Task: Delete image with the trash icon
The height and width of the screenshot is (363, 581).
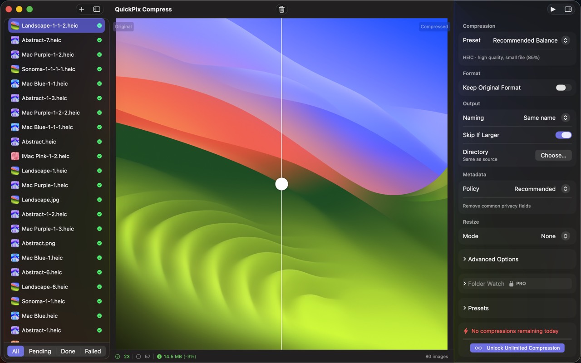Action: [282, 9]
